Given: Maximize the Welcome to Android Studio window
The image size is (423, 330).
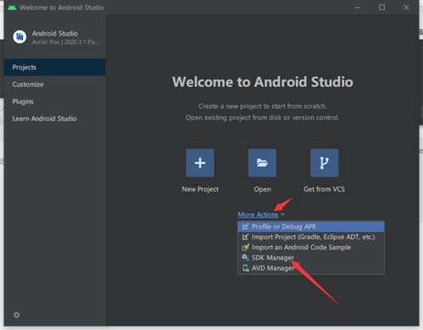Looking at the screenshot, I should pos(381,8).
